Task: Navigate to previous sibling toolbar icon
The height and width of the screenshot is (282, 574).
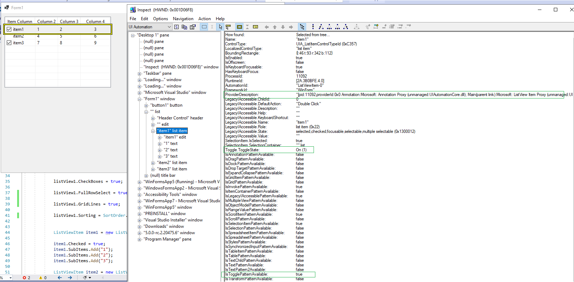Action: (330, 27)
